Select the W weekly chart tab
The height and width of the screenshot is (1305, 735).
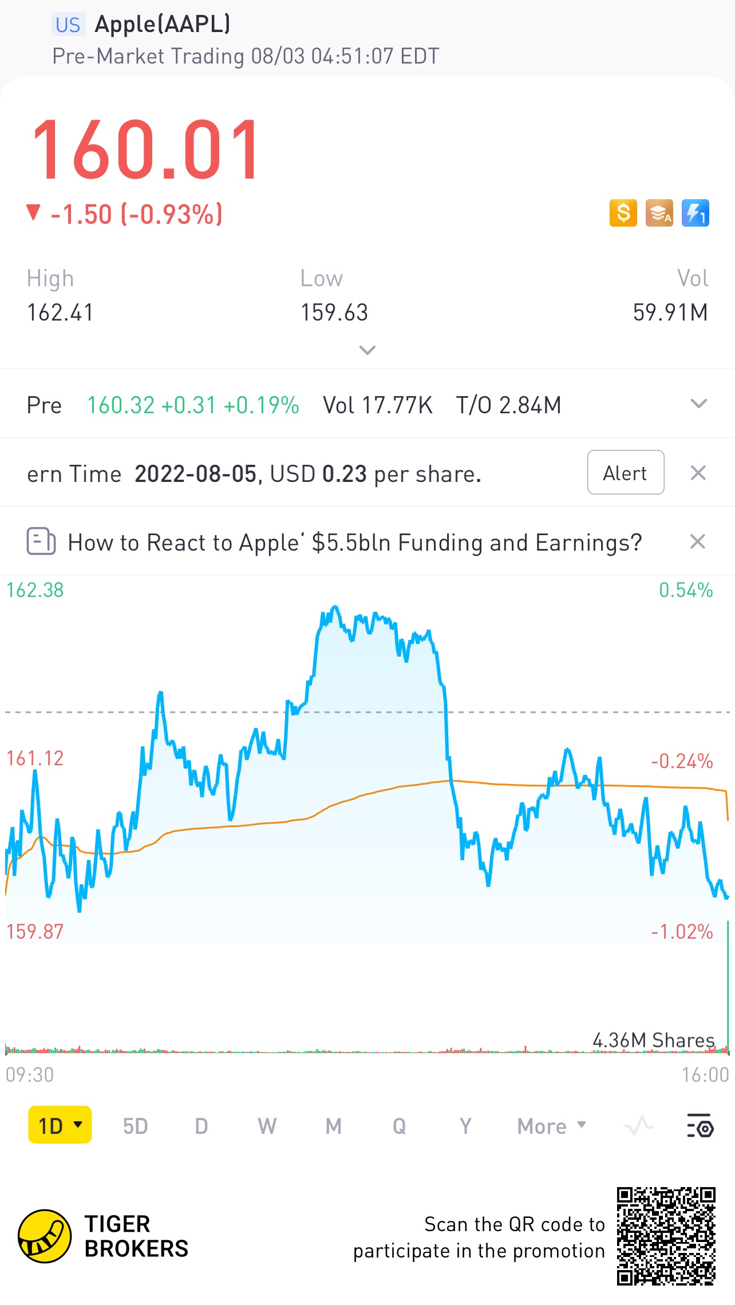tap(267, 1126)
